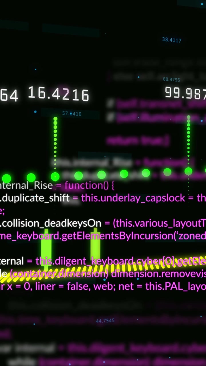206x366 pixels.
Task: Click the 'function() {' code text
Action: 90,186
